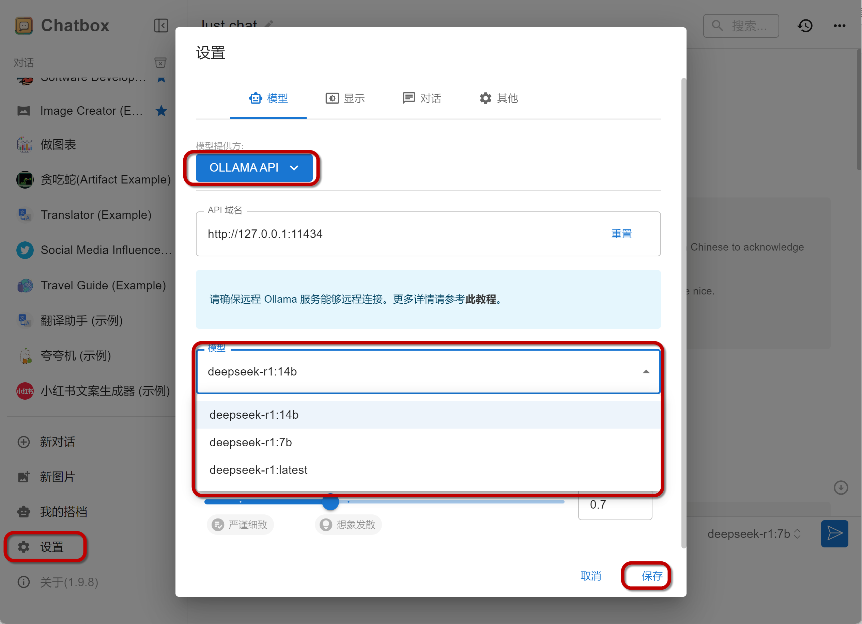Click 取消 to cancel settings
The width and height of the screenshot is (862, 624).
coord(591,576)
